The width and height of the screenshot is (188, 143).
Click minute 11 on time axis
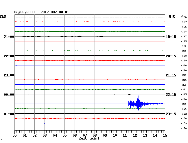tap(125, 135)
